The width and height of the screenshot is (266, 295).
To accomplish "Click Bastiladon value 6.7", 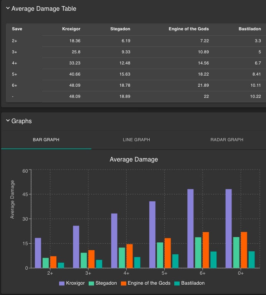I will pyautogui.click(x=258, y=63).
